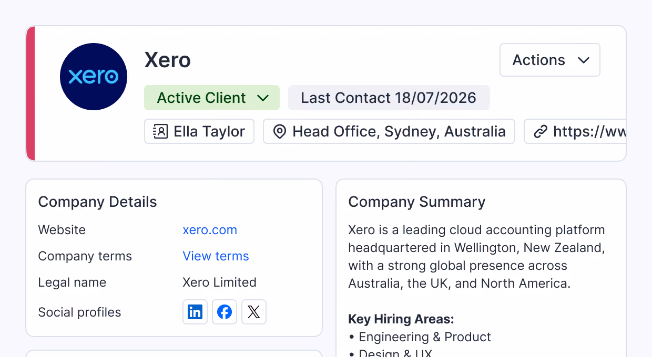Click the Social profiles label
This screenshot has width=652, height=357.
pyautogui.click(x=79, y=312)
